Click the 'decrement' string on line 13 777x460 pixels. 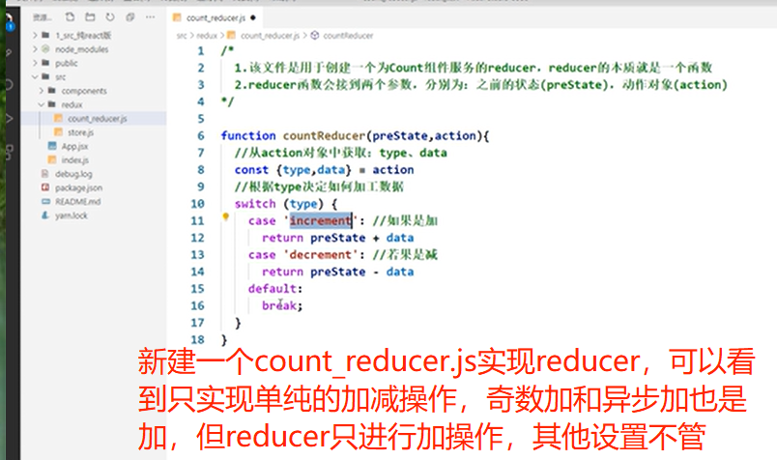pos(320,254)
